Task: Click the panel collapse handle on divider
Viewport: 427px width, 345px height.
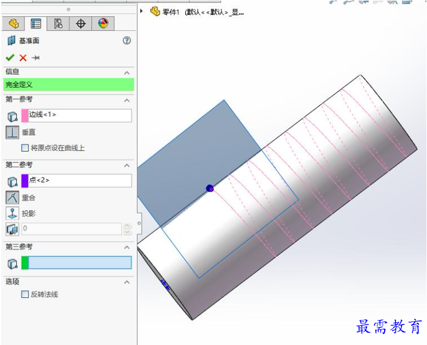Action: [139, 223]
